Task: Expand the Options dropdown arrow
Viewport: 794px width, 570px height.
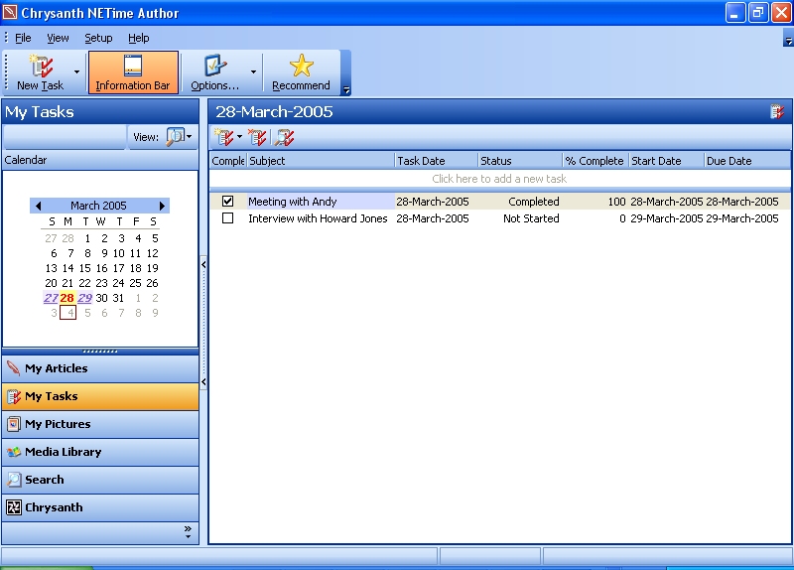Action: coord(253,72)
